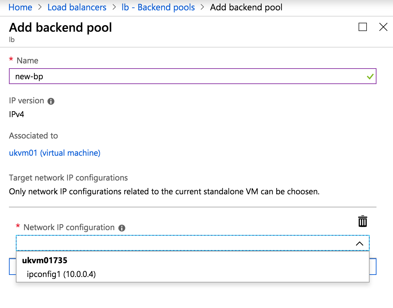The height and width of the screenshot is (308, 393).
Task: Collapse the Network IP configuration dropdown chevron
Action: 360,243
